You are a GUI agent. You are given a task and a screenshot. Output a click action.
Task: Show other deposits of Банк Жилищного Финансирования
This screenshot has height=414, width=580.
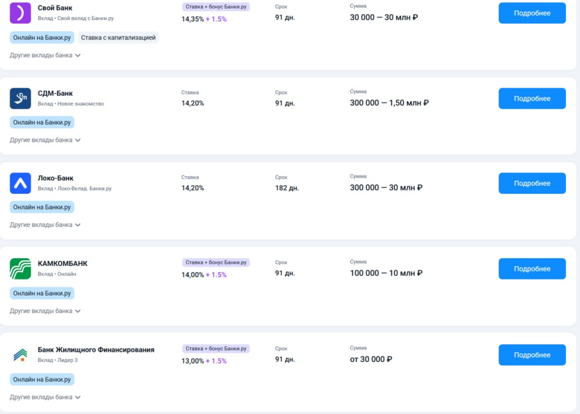pyautogui.click(x=45, y=397)
